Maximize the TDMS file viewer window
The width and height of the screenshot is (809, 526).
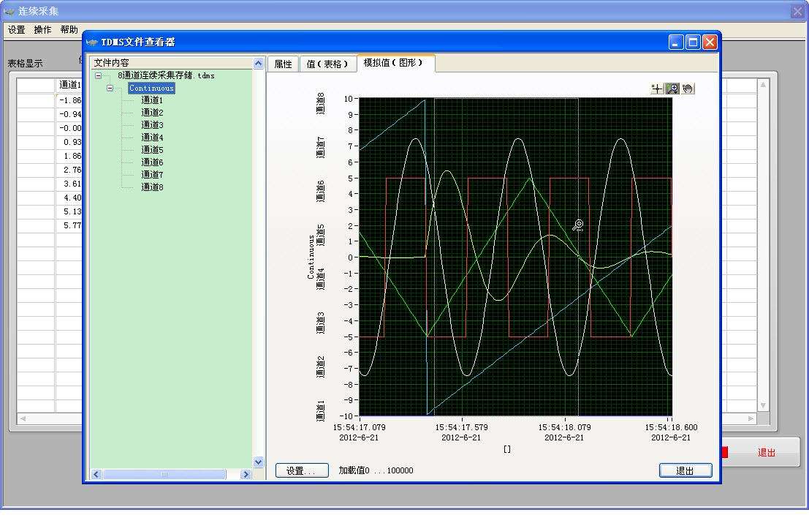(693, 42)
